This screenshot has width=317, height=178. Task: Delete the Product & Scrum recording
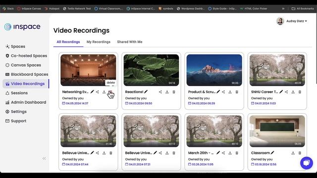click(x=237, y=92)
